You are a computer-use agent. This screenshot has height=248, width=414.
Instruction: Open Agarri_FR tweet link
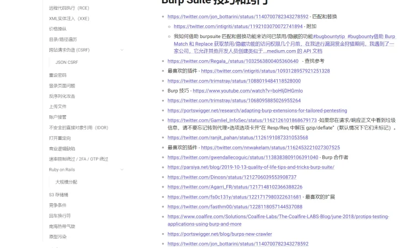pyautogui.click(x=235, y=187)
